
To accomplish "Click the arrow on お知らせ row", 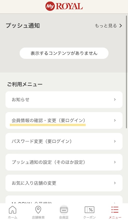I will pos(115,99).
